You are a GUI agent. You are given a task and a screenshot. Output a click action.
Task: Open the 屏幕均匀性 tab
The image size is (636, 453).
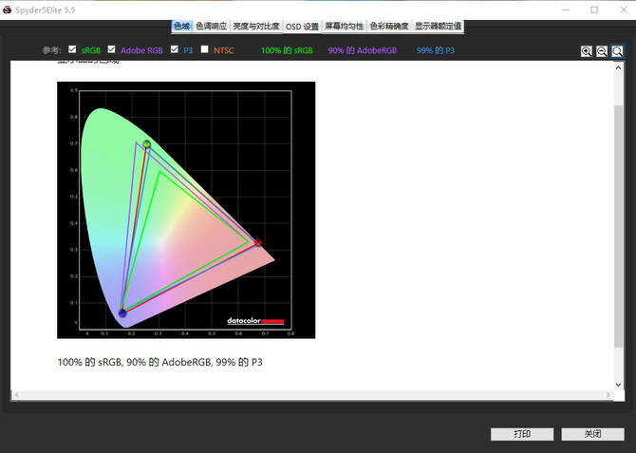point(344,27)
